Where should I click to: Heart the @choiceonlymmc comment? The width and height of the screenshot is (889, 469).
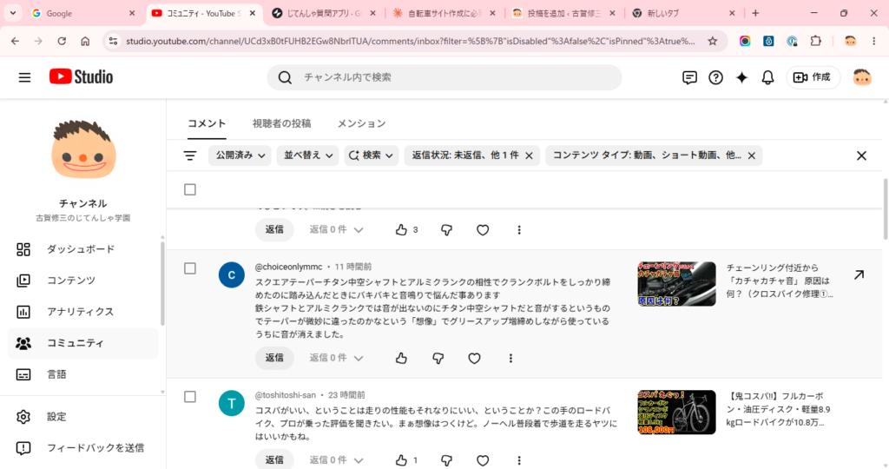click(474, 359)
